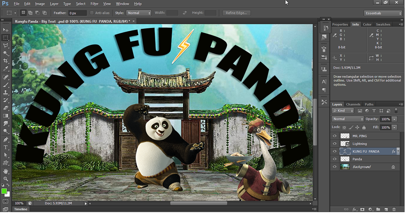The width and height of the screenshot is (405, 213).
Task: Open the Timeline panel tab
Action: coord(21,209)
